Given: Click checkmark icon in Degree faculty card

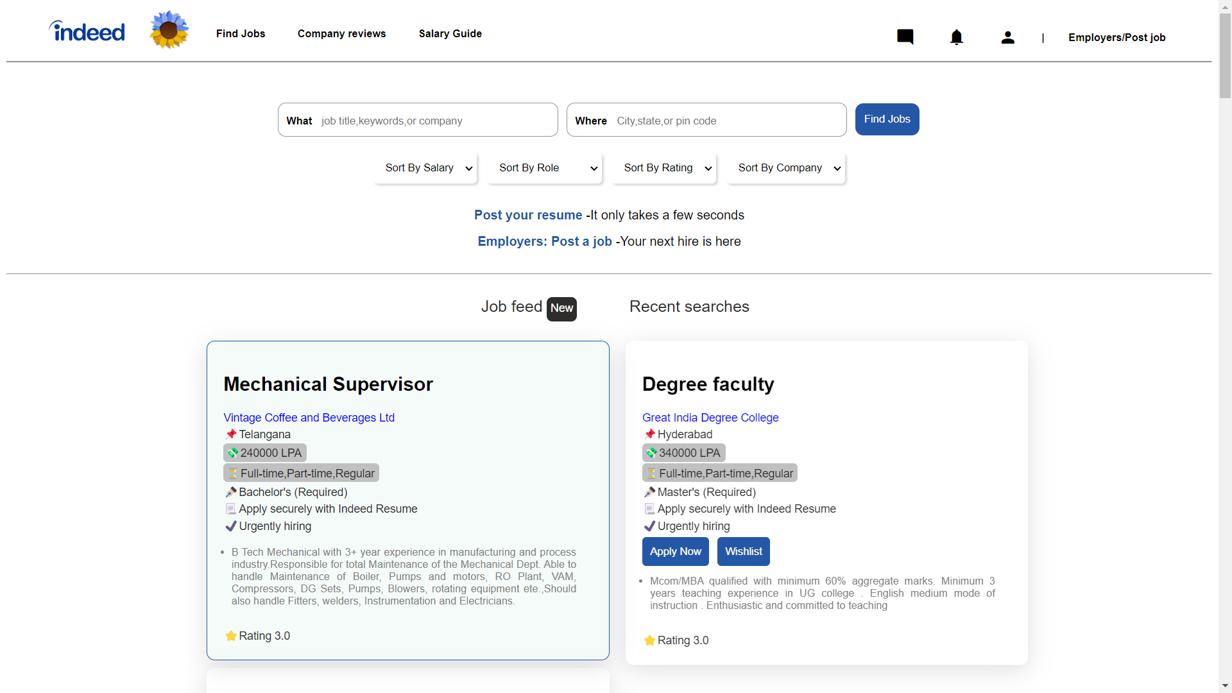Looking at the screenshot, I should pos(649,526).
